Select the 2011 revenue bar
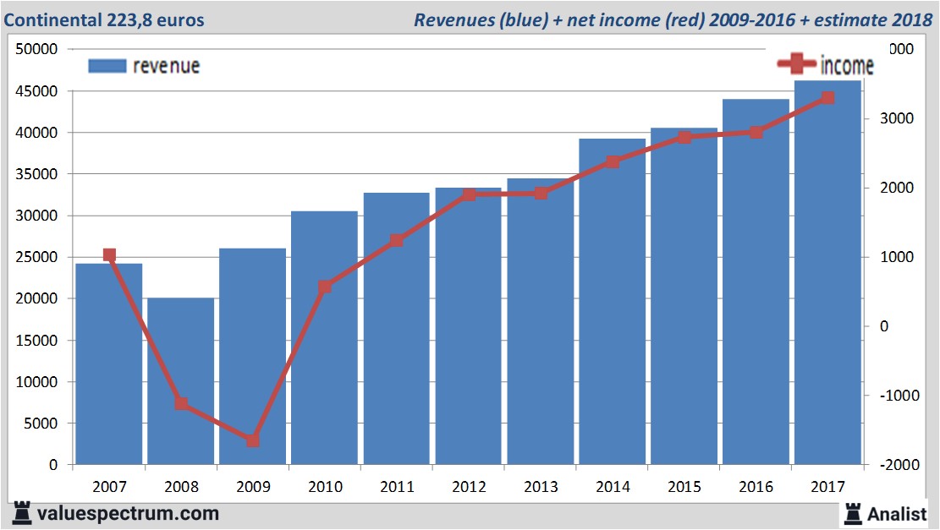The height and width of the screenshot is (530, 940). coord(396,328)
